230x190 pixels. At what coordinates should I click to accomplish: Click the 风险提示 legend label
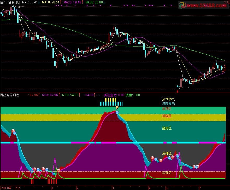[168, 104]
